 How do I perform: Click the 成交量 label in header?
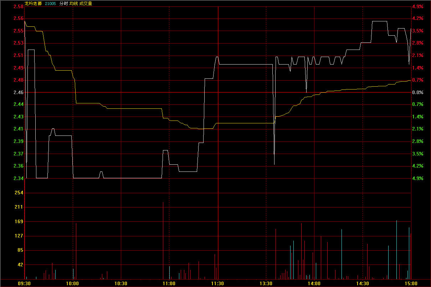pos(86,3)
